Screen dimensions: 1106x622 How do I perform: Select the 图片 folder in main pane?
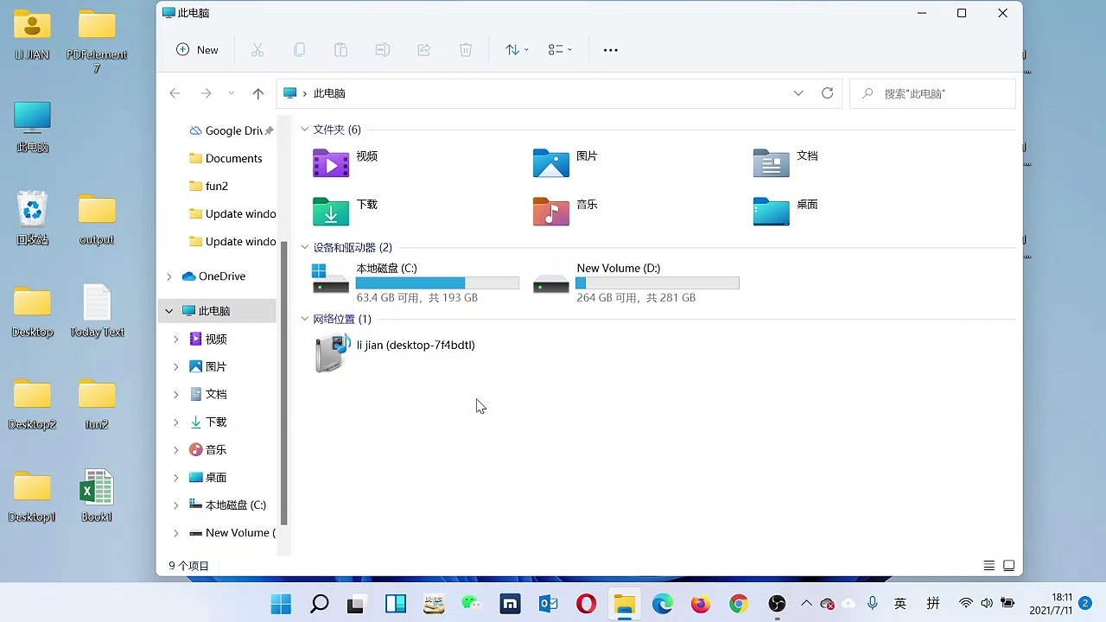566,162
